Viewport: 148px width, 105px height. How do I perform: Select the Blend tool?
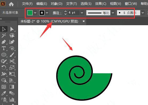[x=12, y=93]
